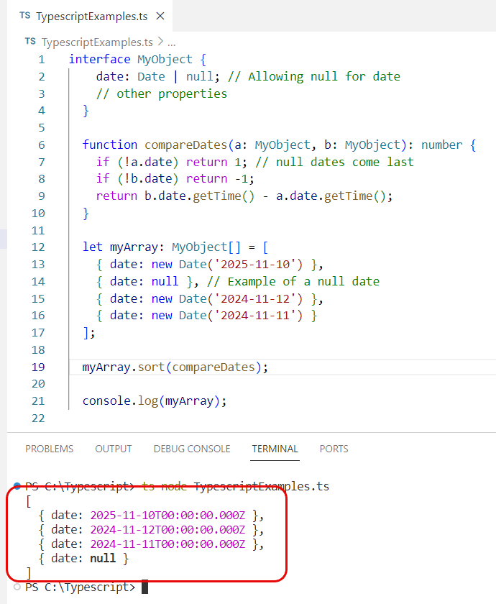Viewport: 496px width, 604px height.
Task: Click the 'myArray' variable on line 12
Action: coord(134,247)
